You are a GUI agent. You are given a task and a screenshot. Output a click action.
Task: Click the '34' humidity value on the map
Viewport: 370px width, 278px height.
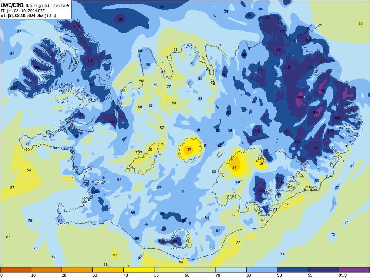click(x=234, y=168)
